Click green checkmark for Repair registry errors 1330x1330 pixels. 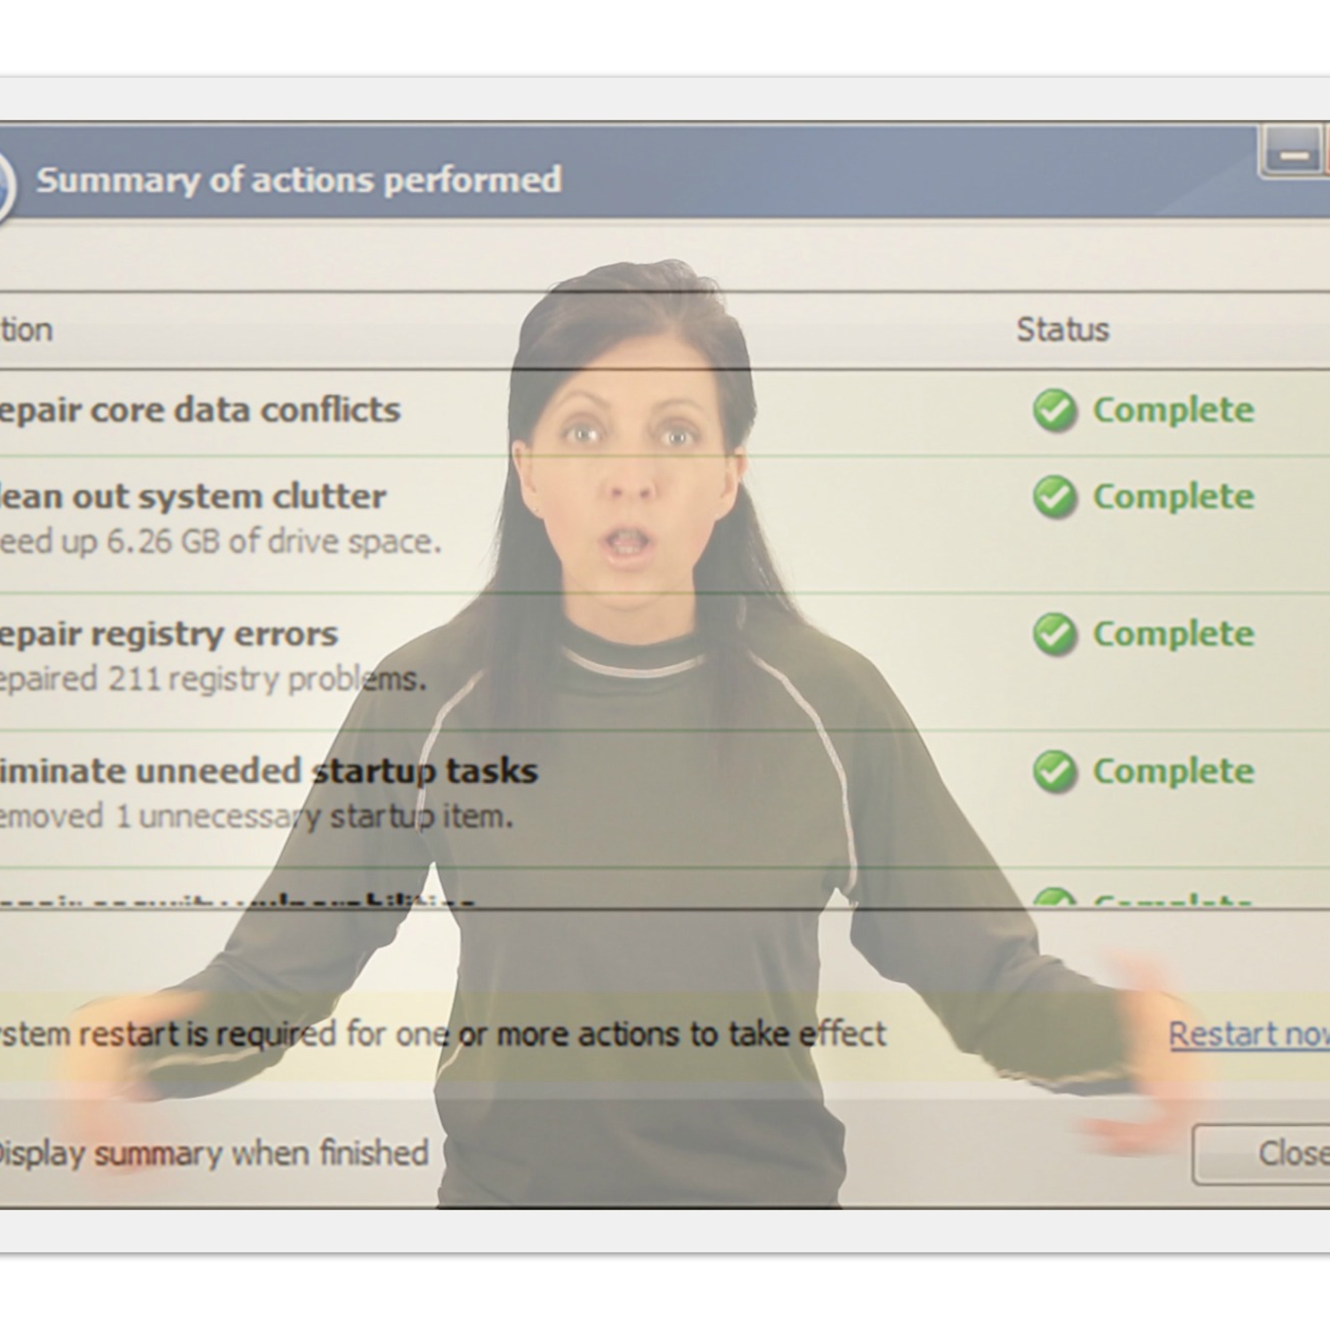[x=1054, y=634]
